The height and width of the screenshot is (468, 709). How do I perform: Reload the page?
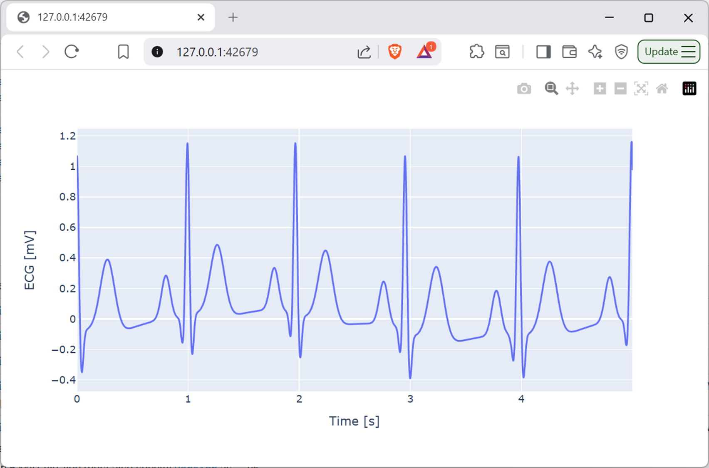[x=72, y=52]
